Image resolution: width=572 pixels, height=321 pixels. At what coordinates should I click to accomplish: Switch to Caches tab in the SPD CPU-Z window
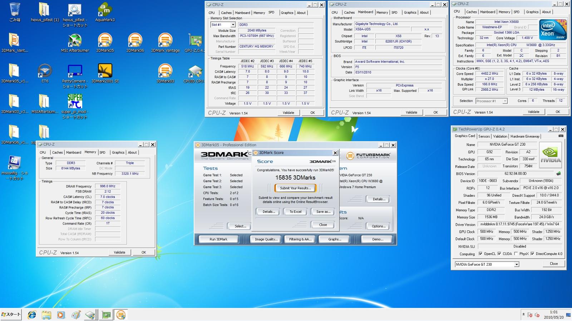tap(226, 13)
